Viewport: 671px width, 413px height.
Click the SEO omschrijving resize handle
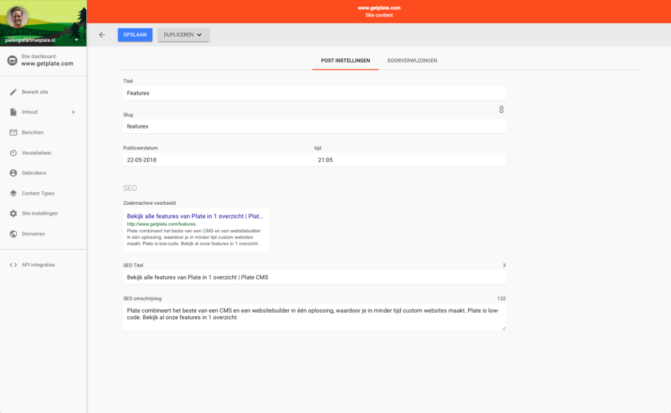503,329
